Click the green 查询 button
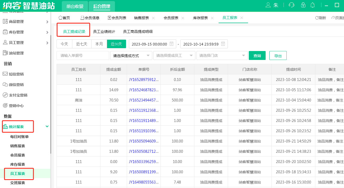Image resolution: width=344 pixels, height=188 pixels. click(257, 55)
